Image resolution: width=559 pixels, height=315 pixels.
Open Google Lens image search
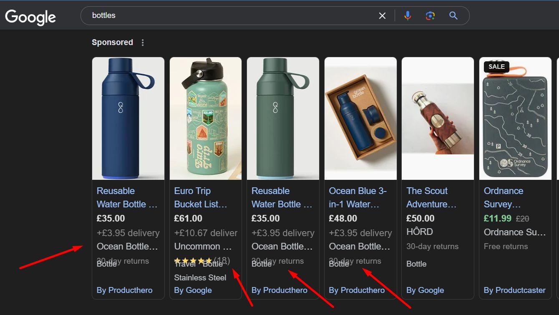[x=430, y=16]
